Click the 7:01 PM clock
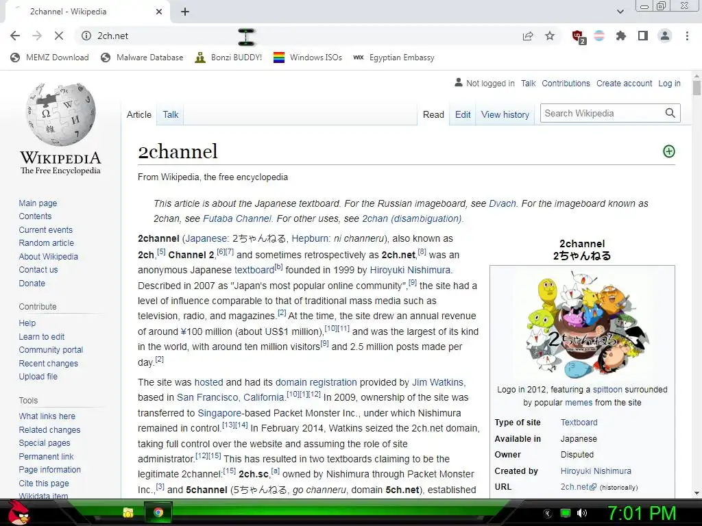Screen dimensions: 702x526 point(642,513)
